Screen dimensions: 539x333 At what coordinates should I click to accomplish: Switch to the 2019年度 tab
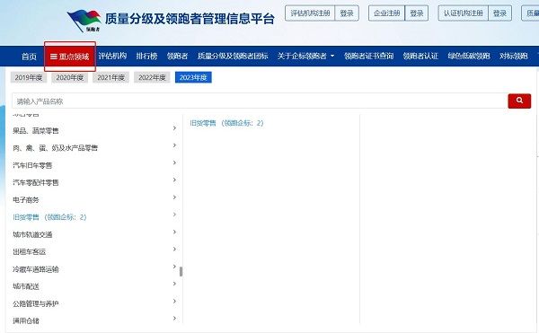pyautogui.click(x=29, y=77)
